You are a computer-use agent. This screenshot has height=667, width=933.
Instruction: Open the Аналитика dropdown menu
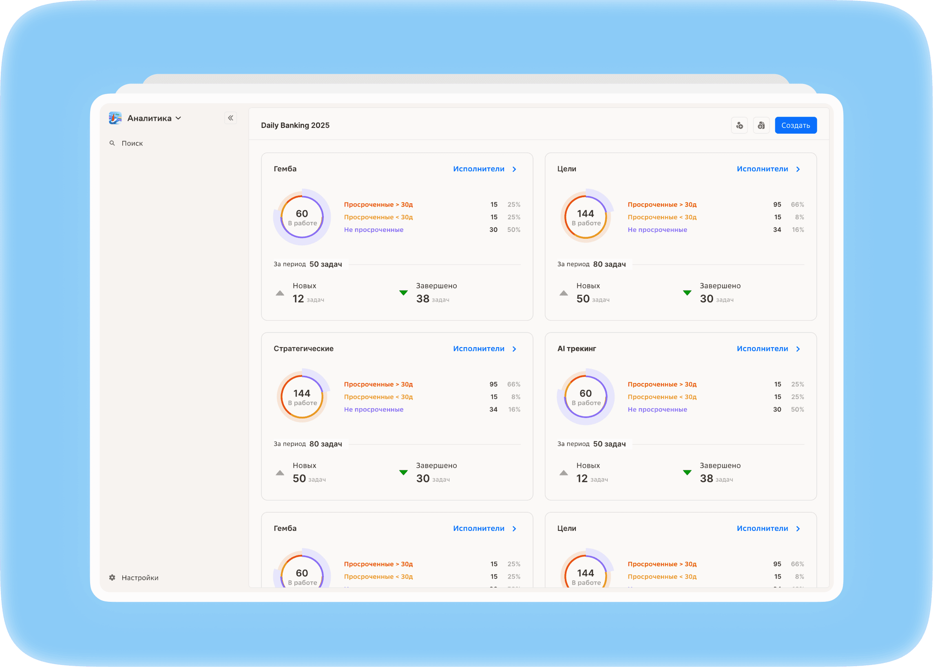coord(155,118)
